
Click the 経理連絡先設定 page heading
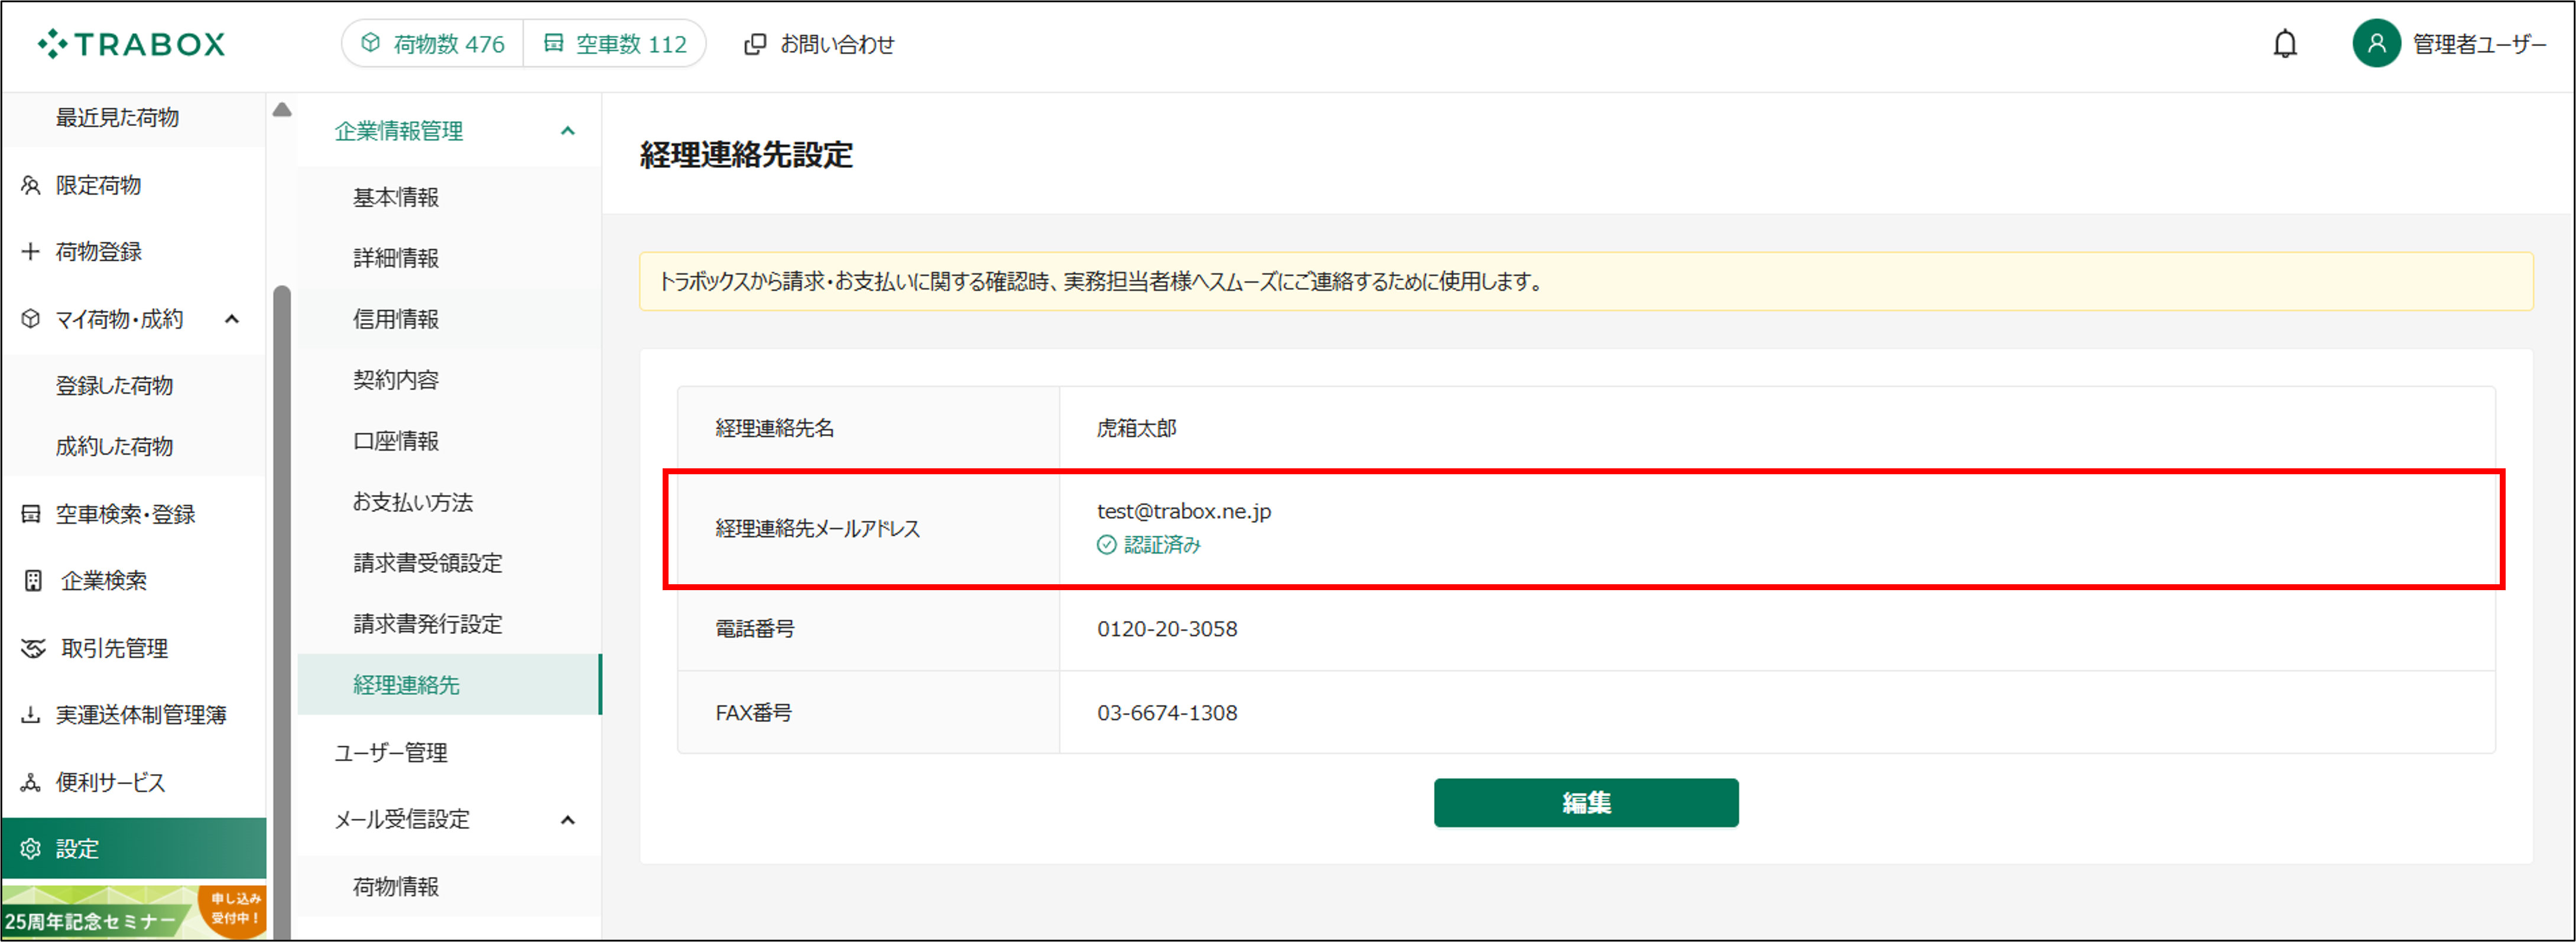pyautogui.click(x=746, y=155)
